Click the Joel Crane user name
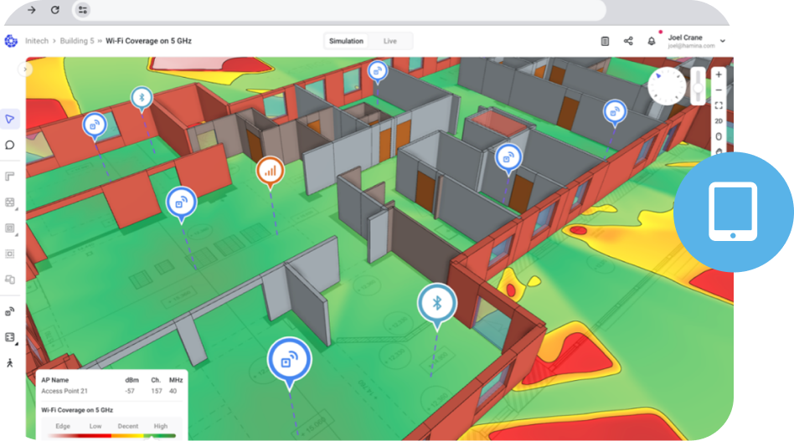 click(685, 38)
